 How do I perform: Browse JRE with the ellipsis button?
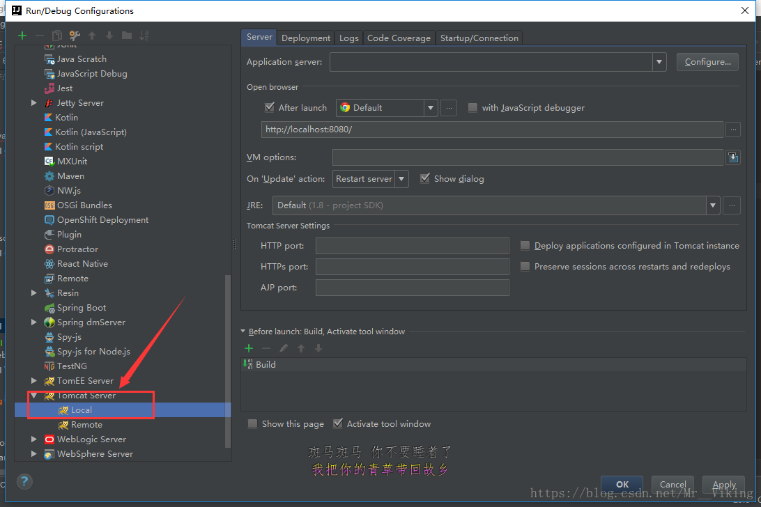pyautogui.click(x=732, y=205)
